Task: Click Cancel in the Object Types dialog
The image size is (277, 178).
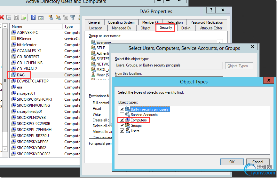Action: (258, 162)
